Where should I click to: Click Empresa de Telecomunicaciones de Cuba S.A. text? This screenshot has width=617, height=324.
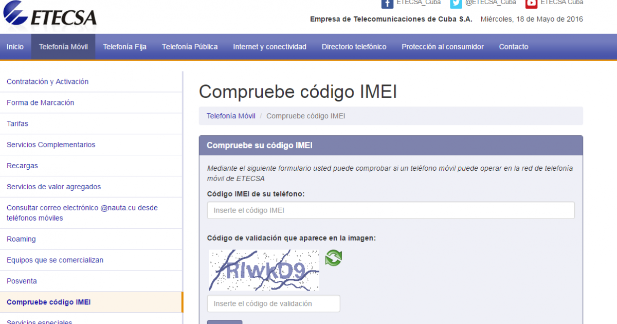391,19
